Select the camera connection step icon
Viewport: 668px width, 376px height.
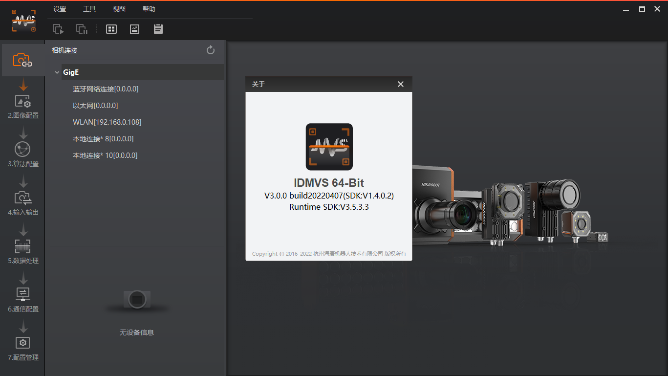(x=22, y=60)
